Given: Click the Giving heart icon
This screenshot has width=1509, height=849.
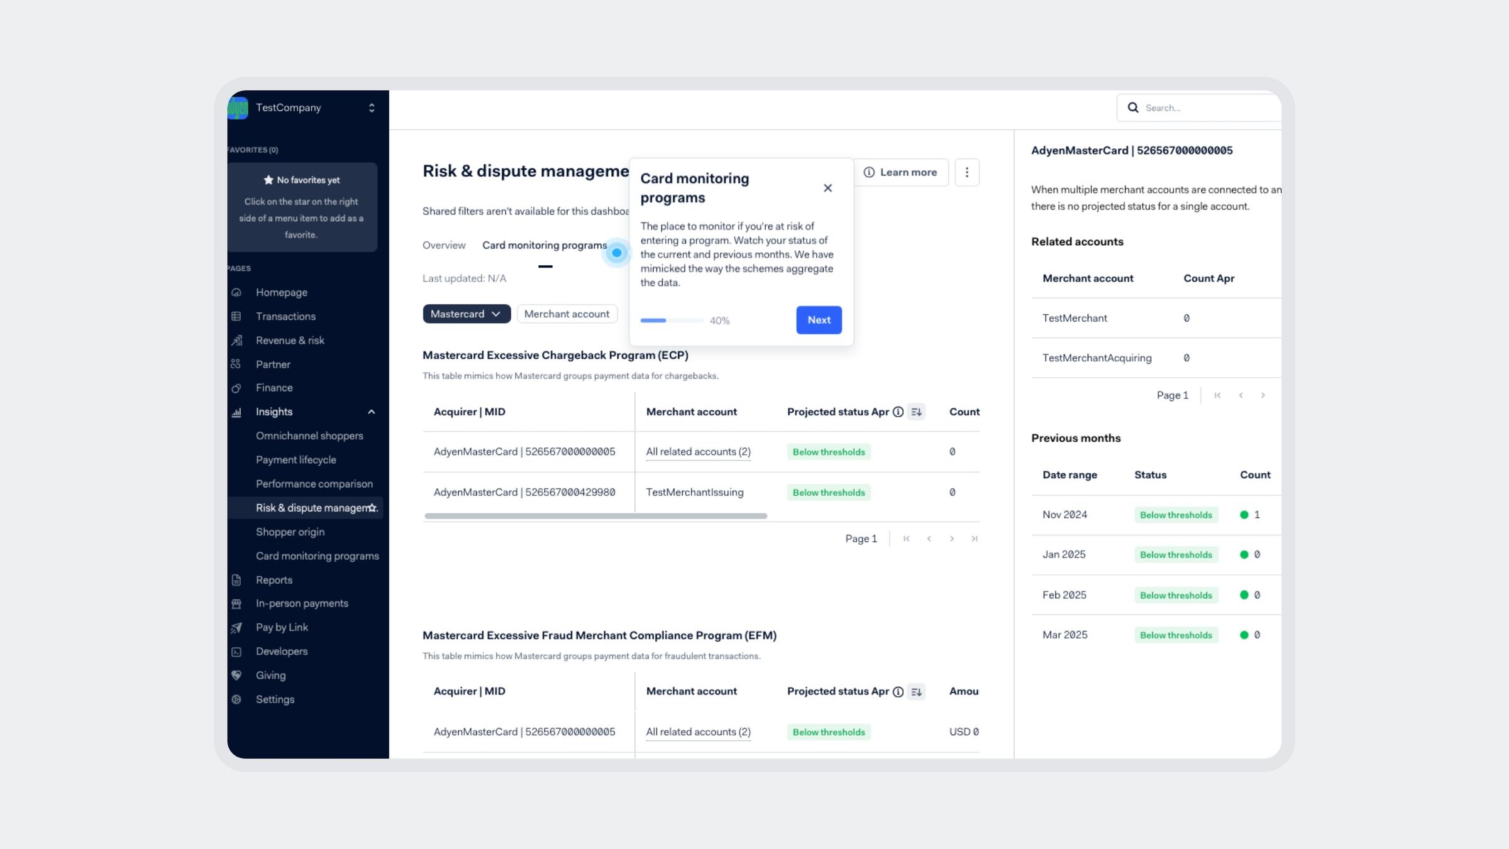Looking at the screenshot, I should (x=236, y=676).
